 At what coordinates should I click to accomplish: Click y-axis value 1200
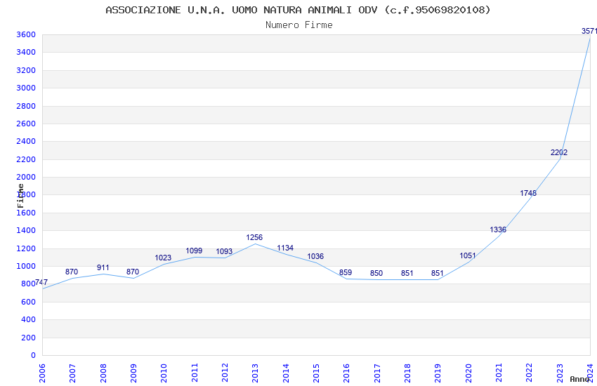26,248
